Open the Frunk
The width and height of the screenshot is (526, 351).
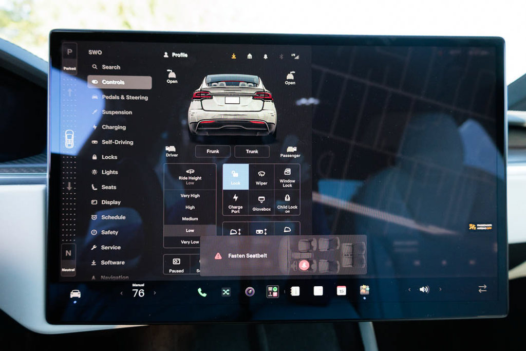213,152
